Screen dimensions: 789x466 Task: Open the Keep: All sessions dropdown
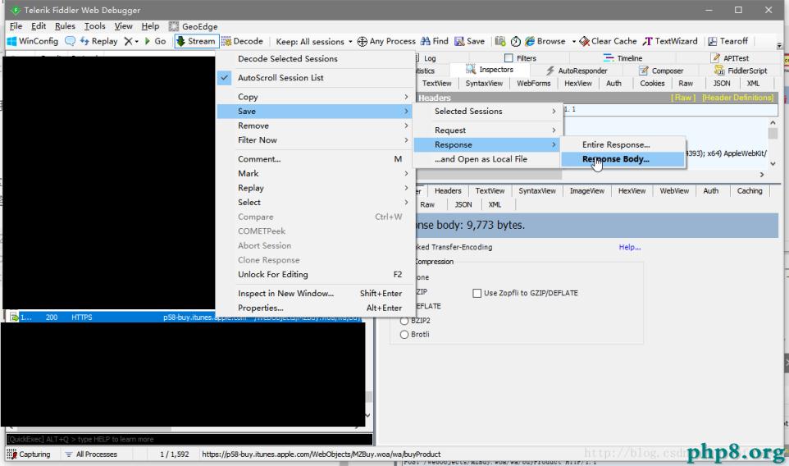(x=314, y=41)
